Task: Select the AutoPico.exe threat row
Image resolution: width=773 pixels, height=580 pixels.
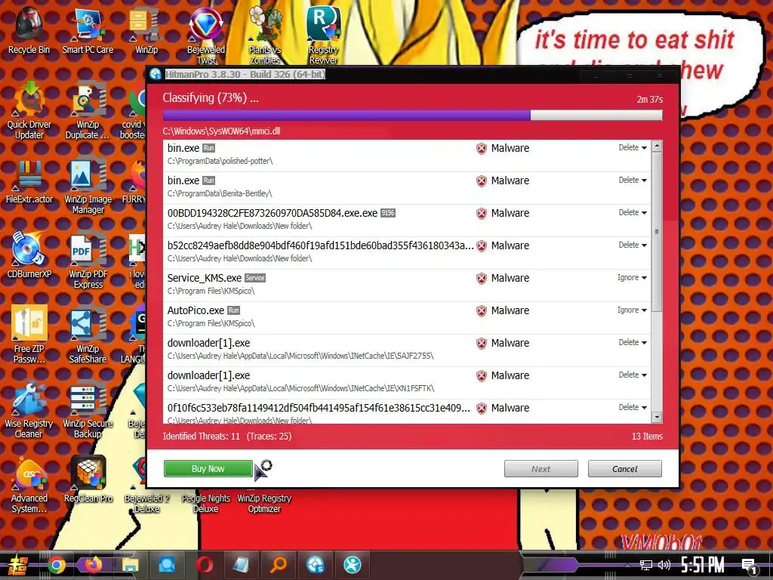Action: click(407, 318)
